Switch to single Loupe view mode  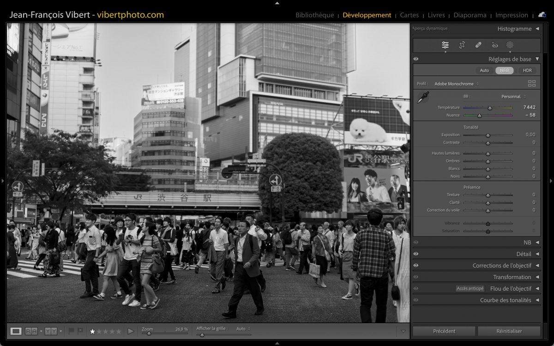tap(16, 331)
